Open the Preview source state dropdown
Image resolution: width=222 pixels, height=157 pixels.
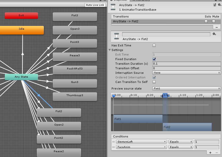(x=187, y=89)
